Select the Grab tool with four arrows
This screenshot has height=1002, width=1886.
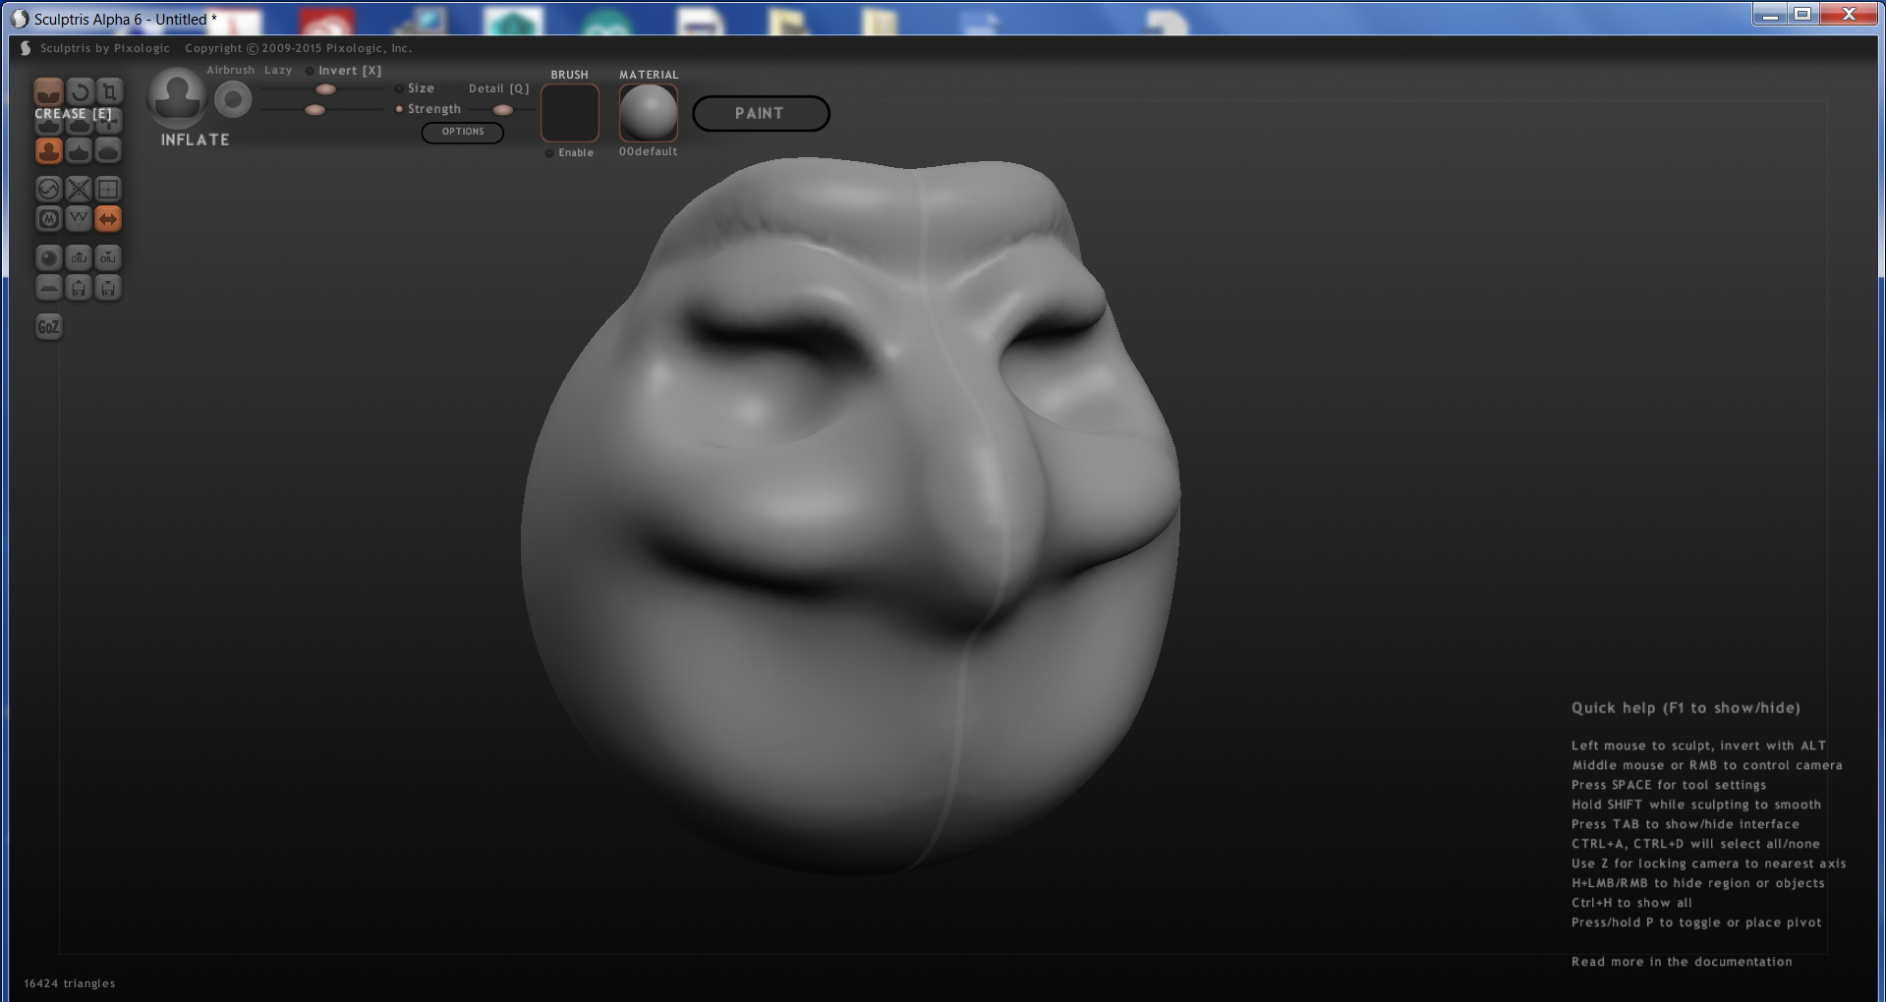click(x=108, y=121)
